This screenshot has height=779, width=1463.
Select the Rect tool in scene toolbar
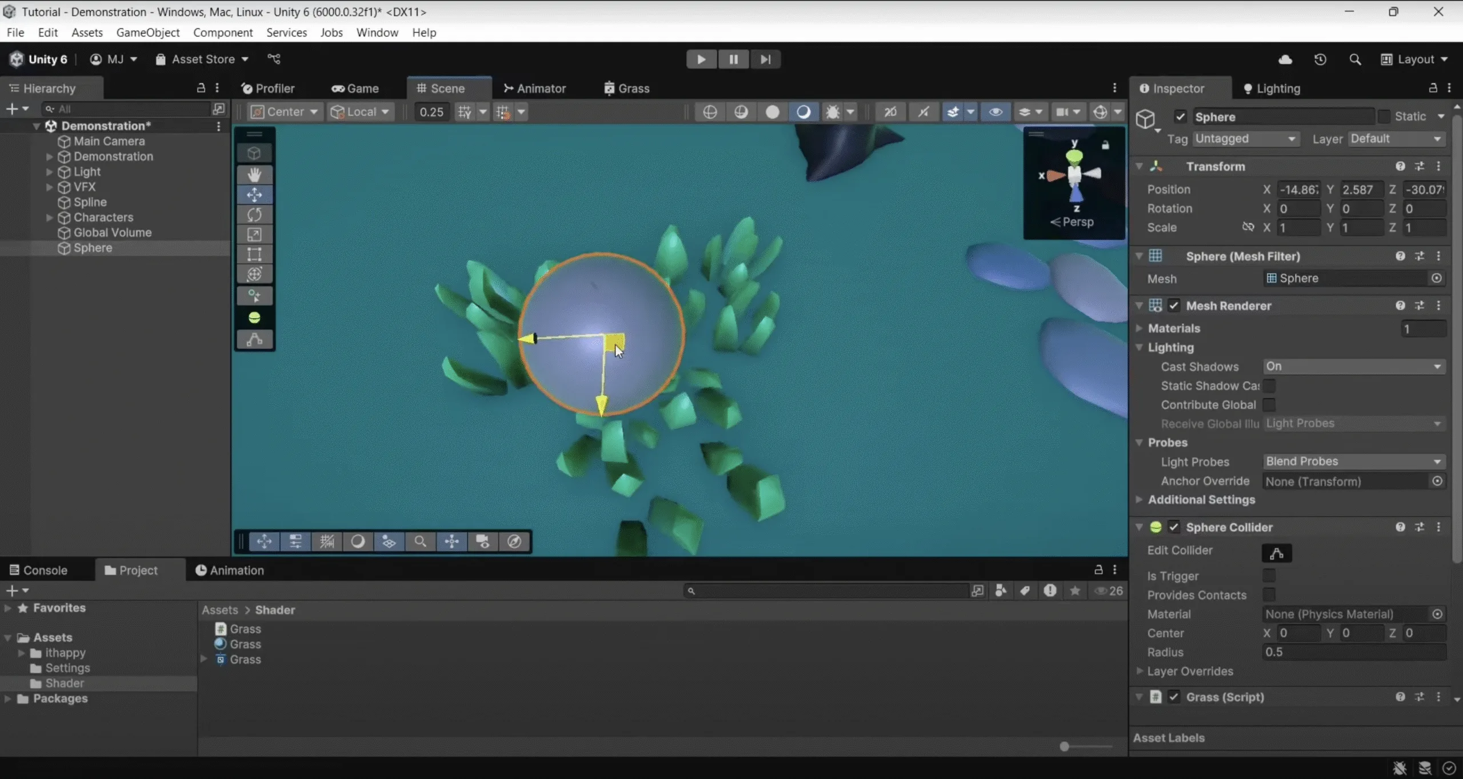pos(254,255)
